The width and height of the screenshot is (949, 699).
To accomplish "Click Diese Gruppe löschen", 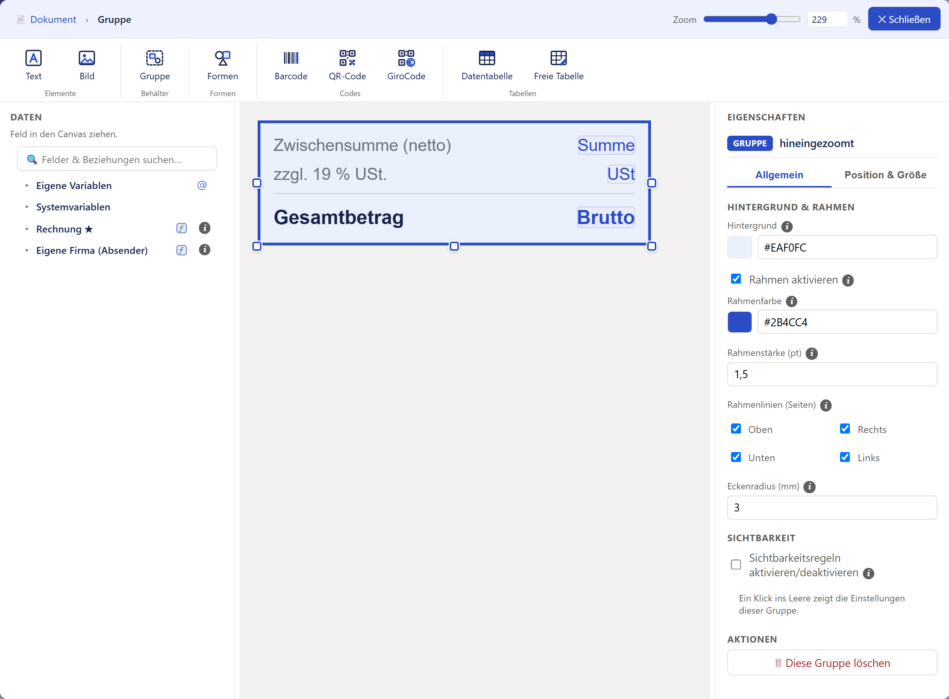I will (x=832, y=663).
